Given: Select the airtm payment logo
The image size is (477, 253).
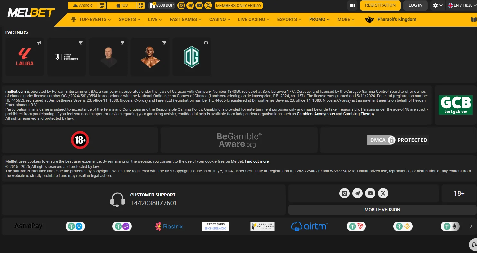Looking at the screenshot, I should click(309, 226).
